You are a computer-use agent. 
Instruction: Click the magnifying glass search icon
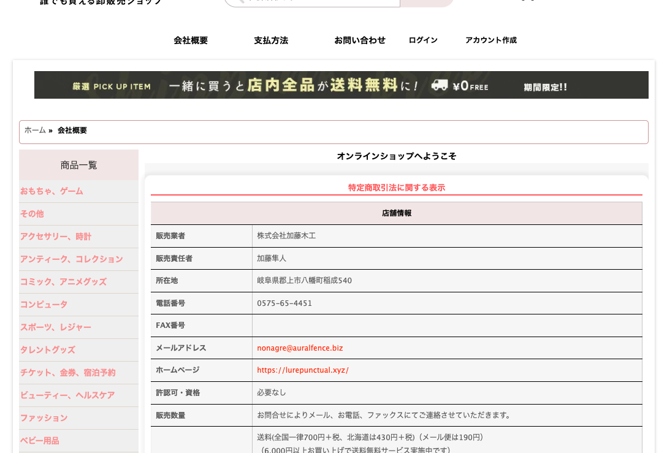(243, 2)
